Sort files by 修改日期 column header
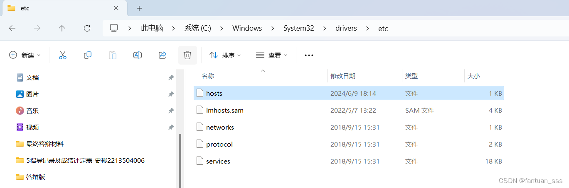 click(x=343, y=76)
